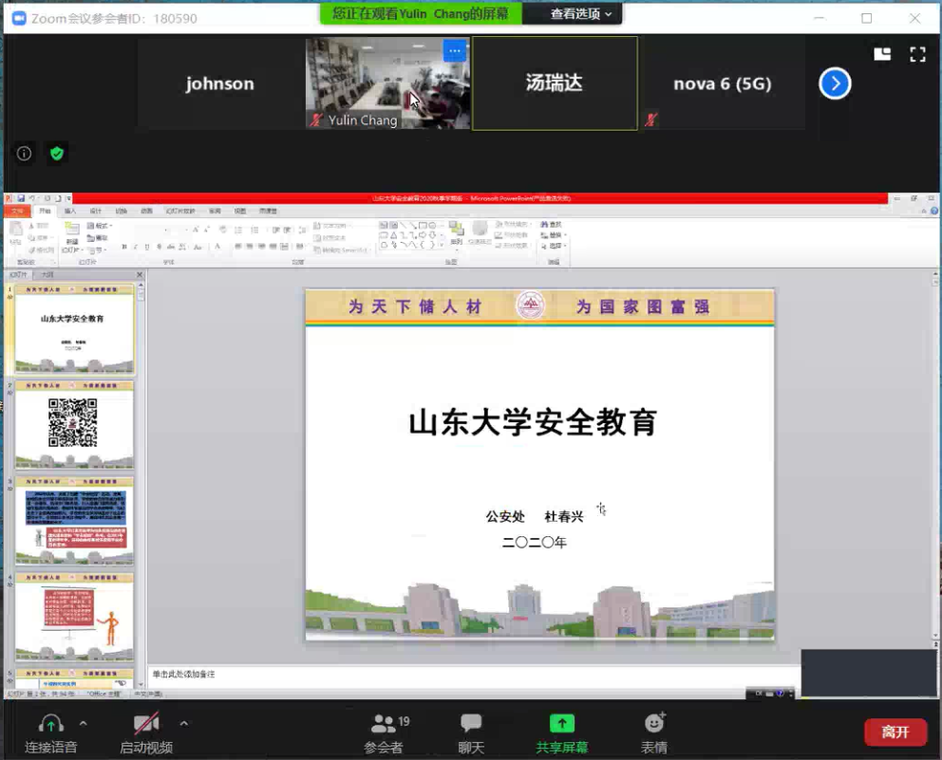
Task: Enter full screen mode
Action: 917,55
